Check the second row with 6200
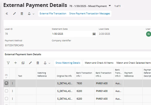Image resolution: width=151 pixels, height=105 pixels. click(x=6, y=99)
